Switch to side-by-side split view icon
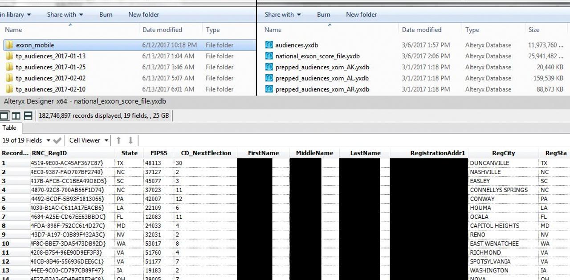The image size is (570, 280). (x=16, y=116)
